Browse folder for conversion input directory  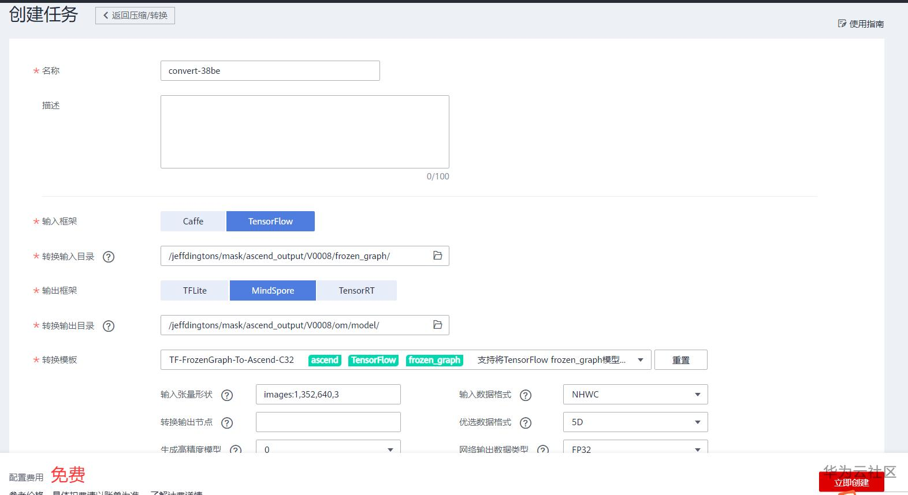pyautogui.click(x=438, y=256)
